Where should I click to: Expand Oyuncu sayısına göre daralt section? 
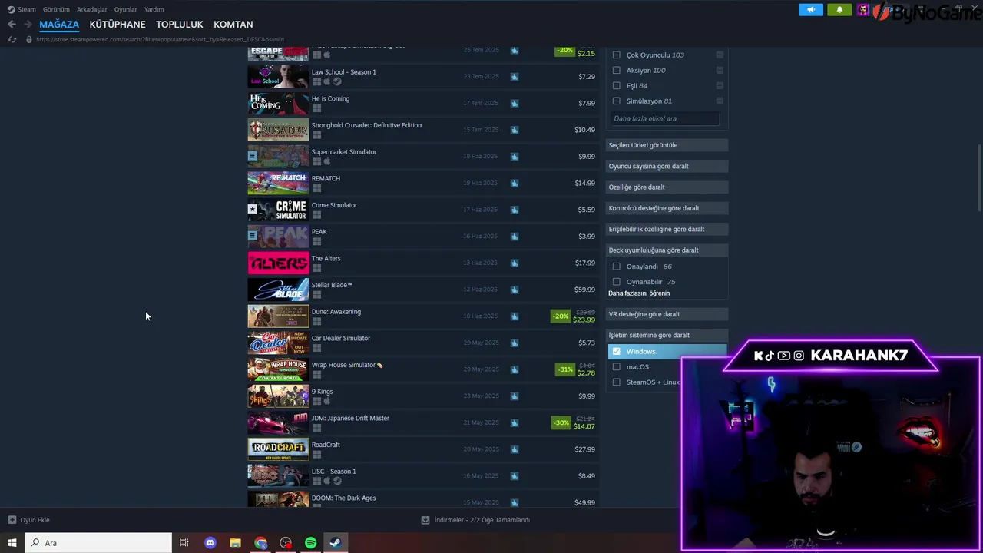(x=667, y=166)
